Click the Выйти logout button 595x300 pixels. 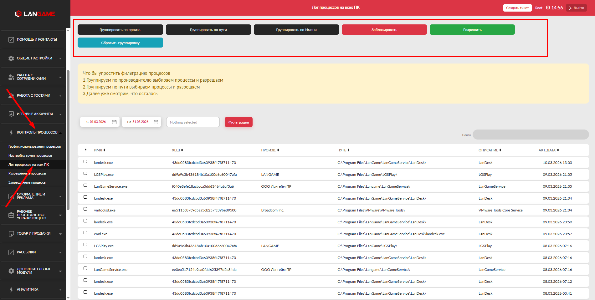pos(576,8)
